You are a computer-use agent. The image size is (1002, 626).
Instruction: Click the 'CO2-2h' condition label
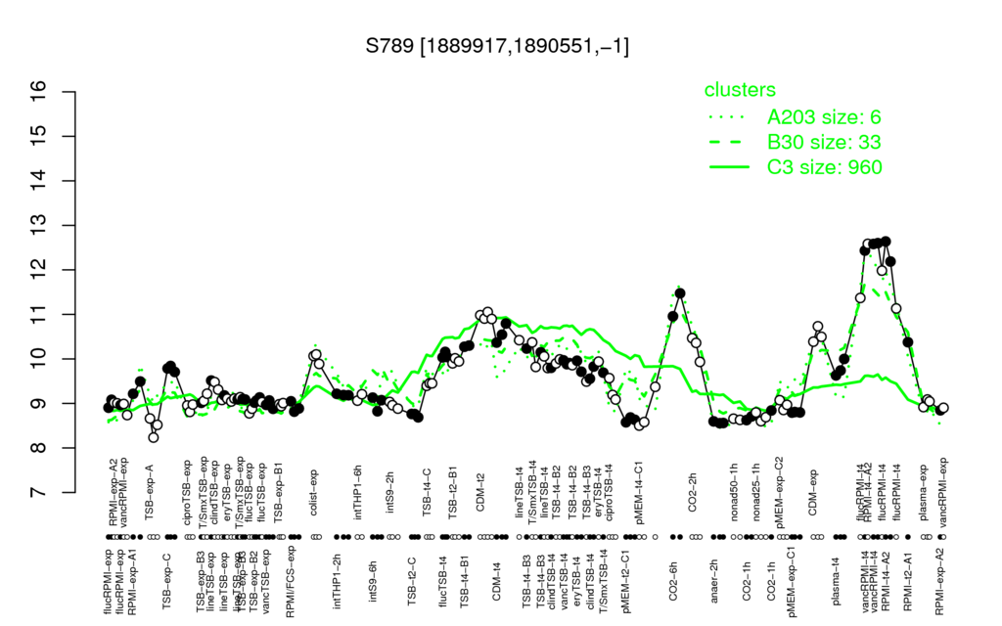(x=692, y=494)
